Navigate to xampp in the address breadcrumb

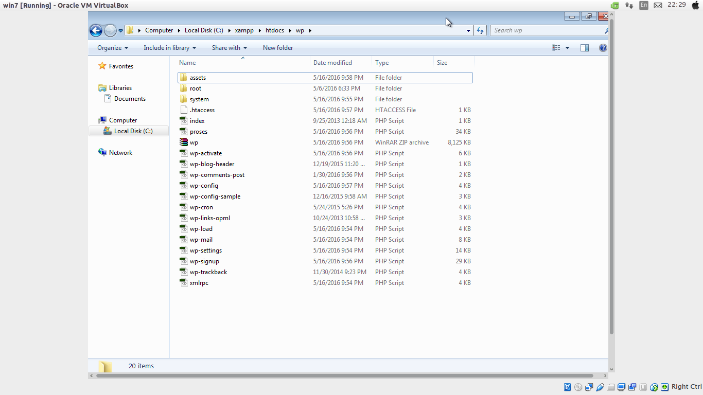click(x=244, y=30)
